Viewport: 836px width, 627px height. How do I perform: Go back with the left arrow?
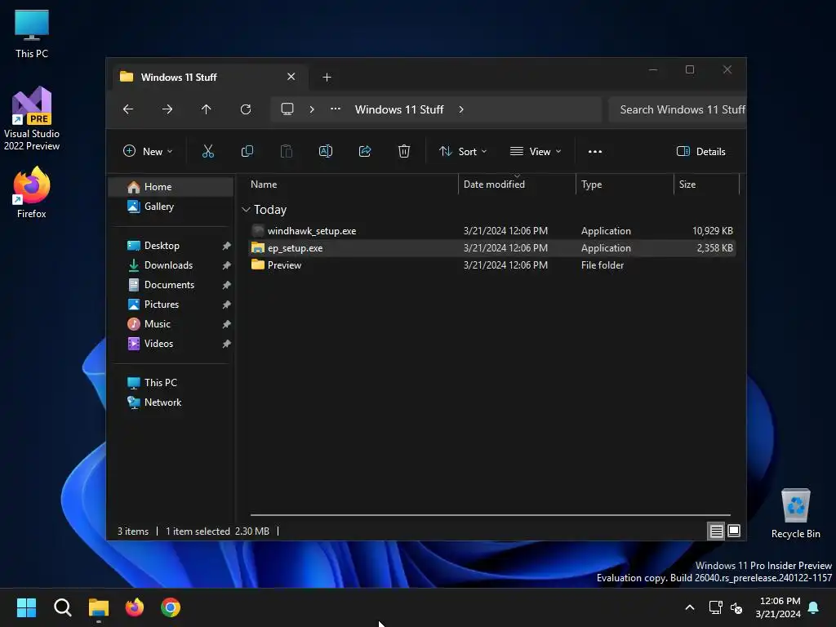[128, 109]
